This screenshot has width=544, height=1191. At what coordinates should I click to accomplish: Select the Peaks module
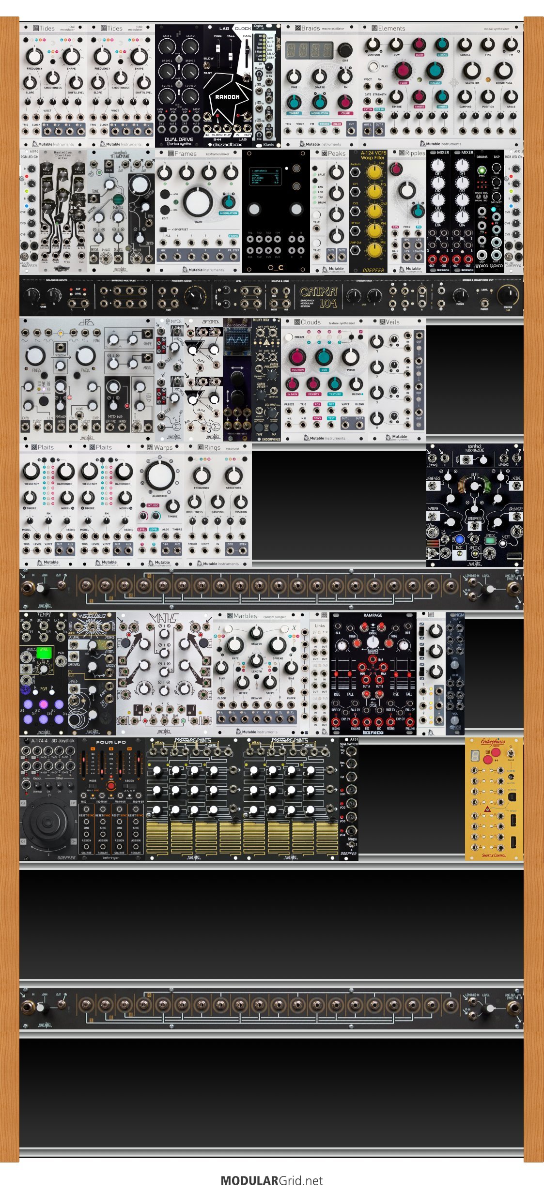point(329,211)
